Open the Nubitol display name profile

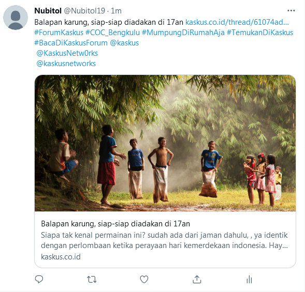pyautogui.click(x=48, y=11)
